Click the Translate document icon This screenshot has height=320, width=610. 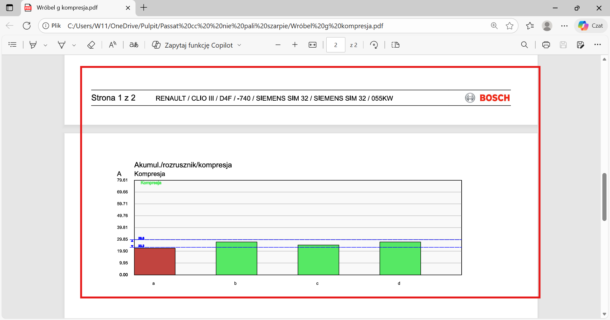[x=134, y=45]
